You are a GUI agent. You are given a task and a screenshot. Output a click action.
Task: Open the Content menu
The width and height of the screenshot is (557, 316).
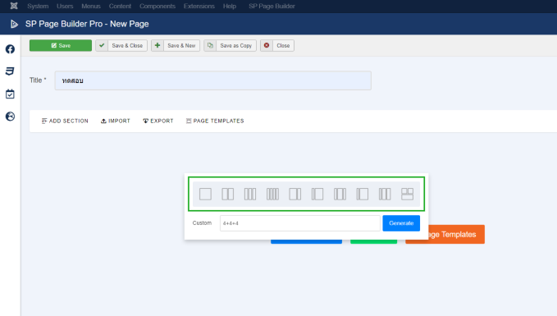120,6
